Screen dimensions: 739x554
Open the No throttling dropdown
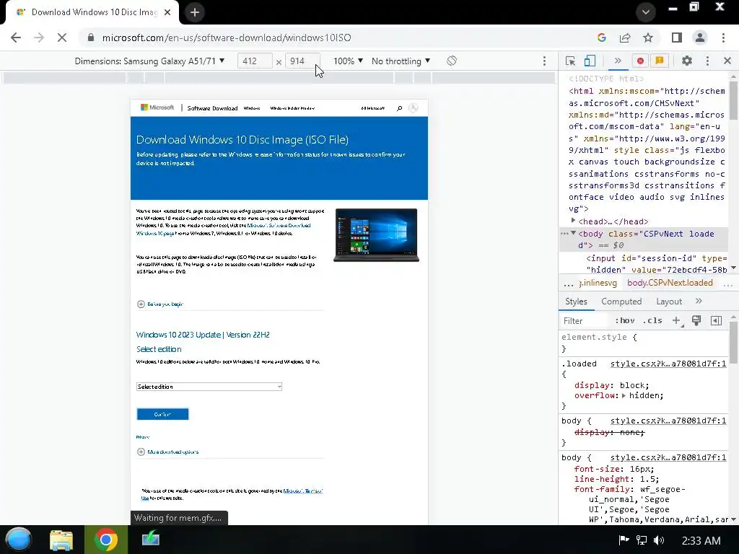(401, 61)
